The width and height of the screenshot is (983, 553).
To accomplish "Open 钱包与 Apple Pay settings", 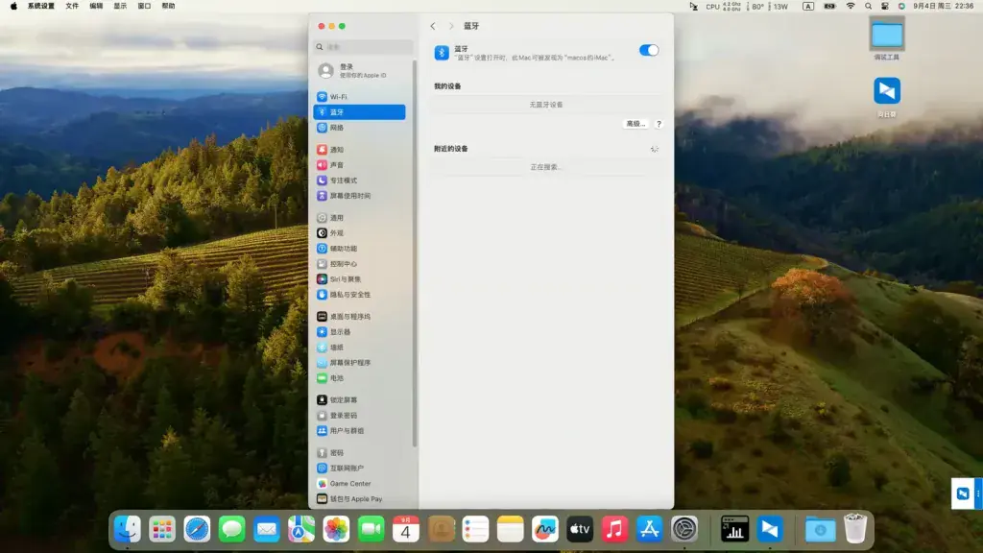I will (359, 499).
